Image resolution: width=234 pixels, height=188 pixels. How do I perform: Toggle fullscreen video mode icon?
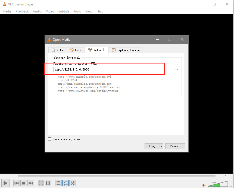[x=41, y=183]
